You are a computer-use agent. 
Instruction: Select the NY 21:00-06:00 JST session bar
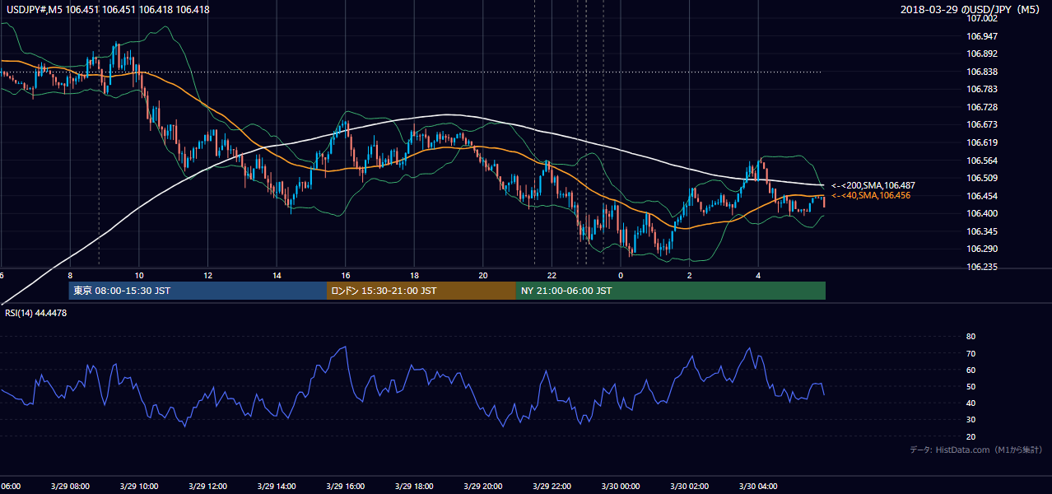[x=671, y=291]
